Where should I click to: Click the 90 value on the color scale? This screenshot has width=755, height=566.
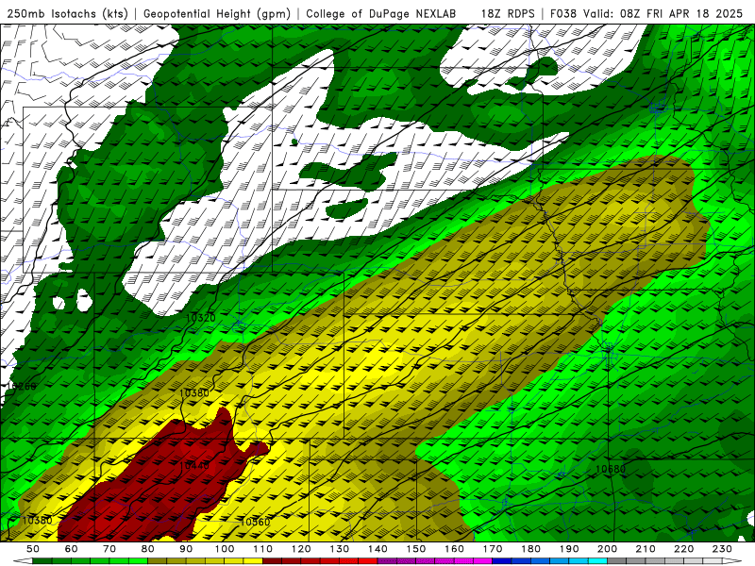click(186, 549)
